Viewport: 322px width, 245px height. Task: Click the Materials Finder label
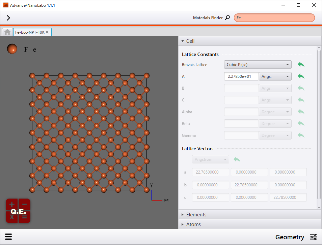[208, 18]
